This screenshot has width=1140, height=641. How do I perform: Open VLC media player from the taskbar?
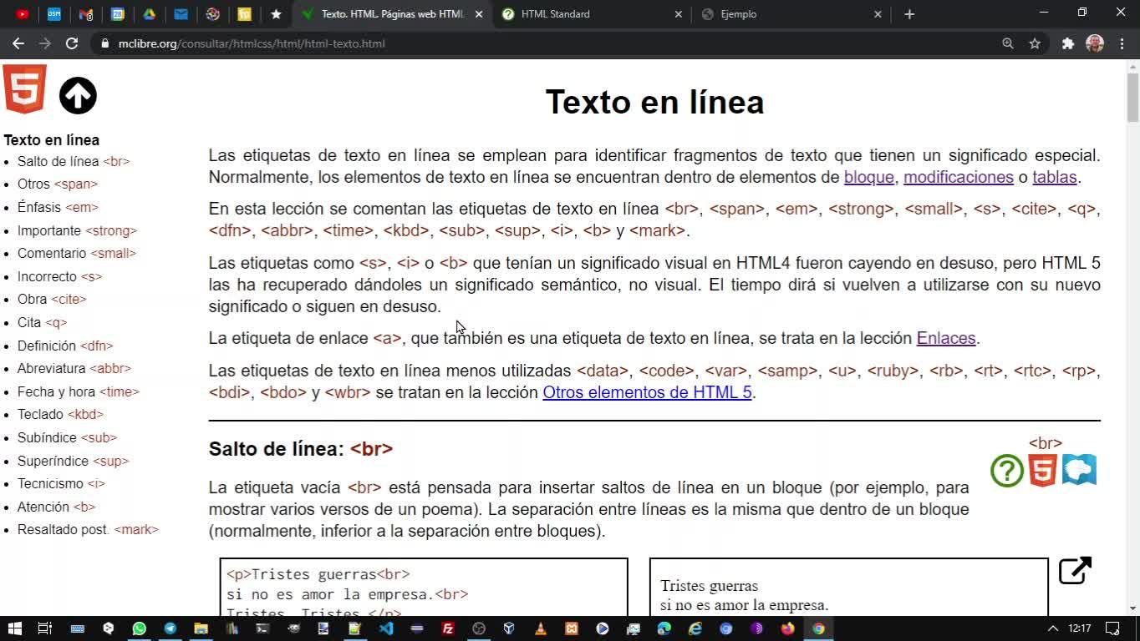[540, 628]
